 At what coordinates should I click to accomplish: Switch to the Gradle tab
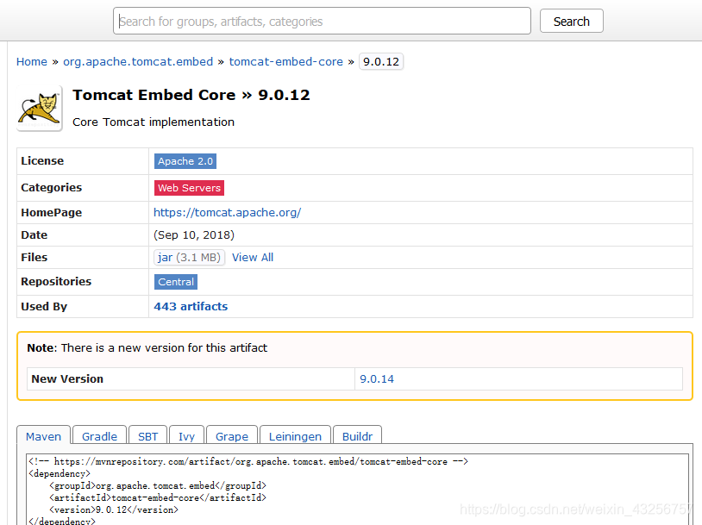point(99,436)
